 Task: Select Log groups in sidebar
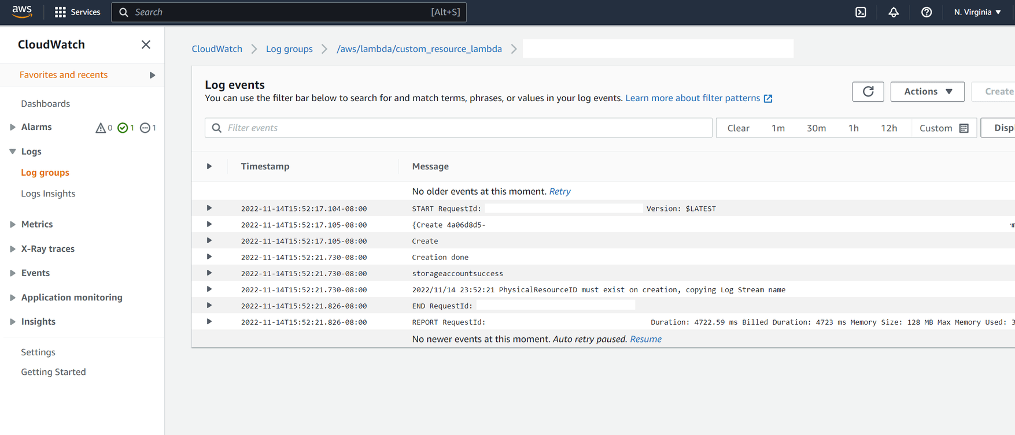pos(45,173)
